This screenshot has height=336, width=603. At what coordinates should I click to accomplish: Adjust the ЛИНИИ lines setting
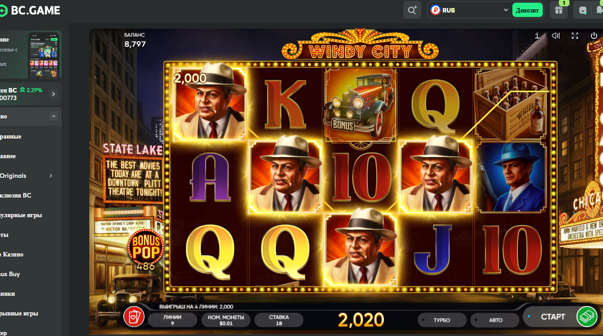pos(172,320)
